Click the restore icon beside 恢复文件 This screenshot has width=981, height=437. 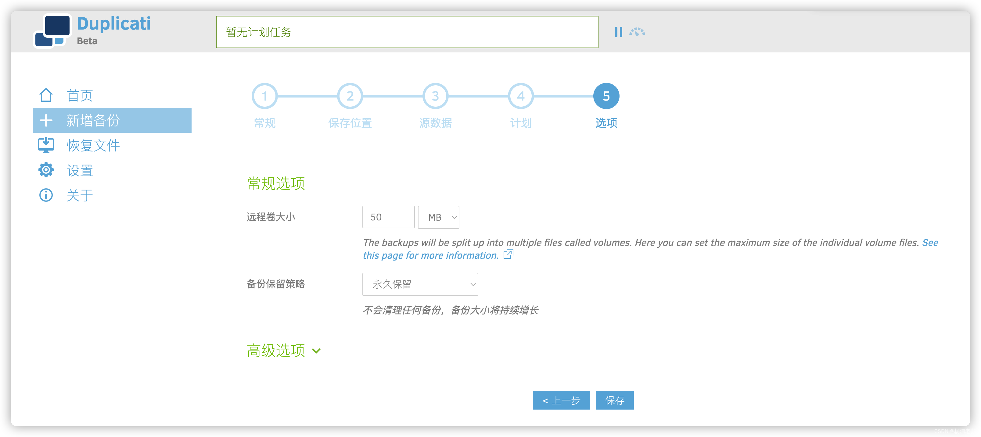pyautogui.click(x=46, y=145)
